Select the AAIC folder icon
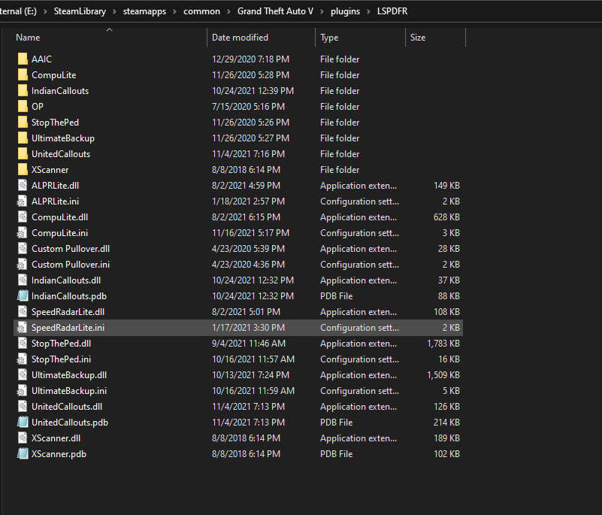Image resolution: width=602 pixels, height=515 pixels. (x=23, y=59)
